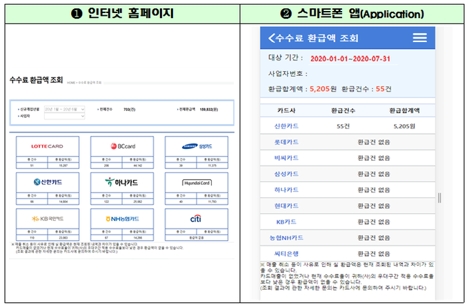
Task: Open the 신규개업년월 period dropdown
Action: pos(65,109)
